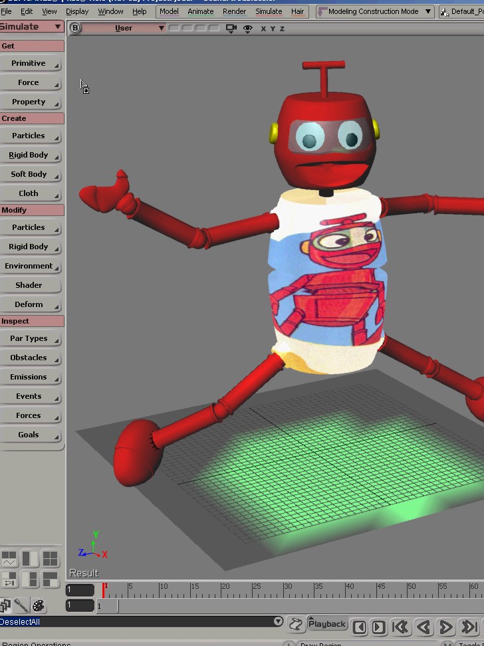Open the Get Property menu
The width and height of the screenshot is (484, 646).
pos(31,102)
